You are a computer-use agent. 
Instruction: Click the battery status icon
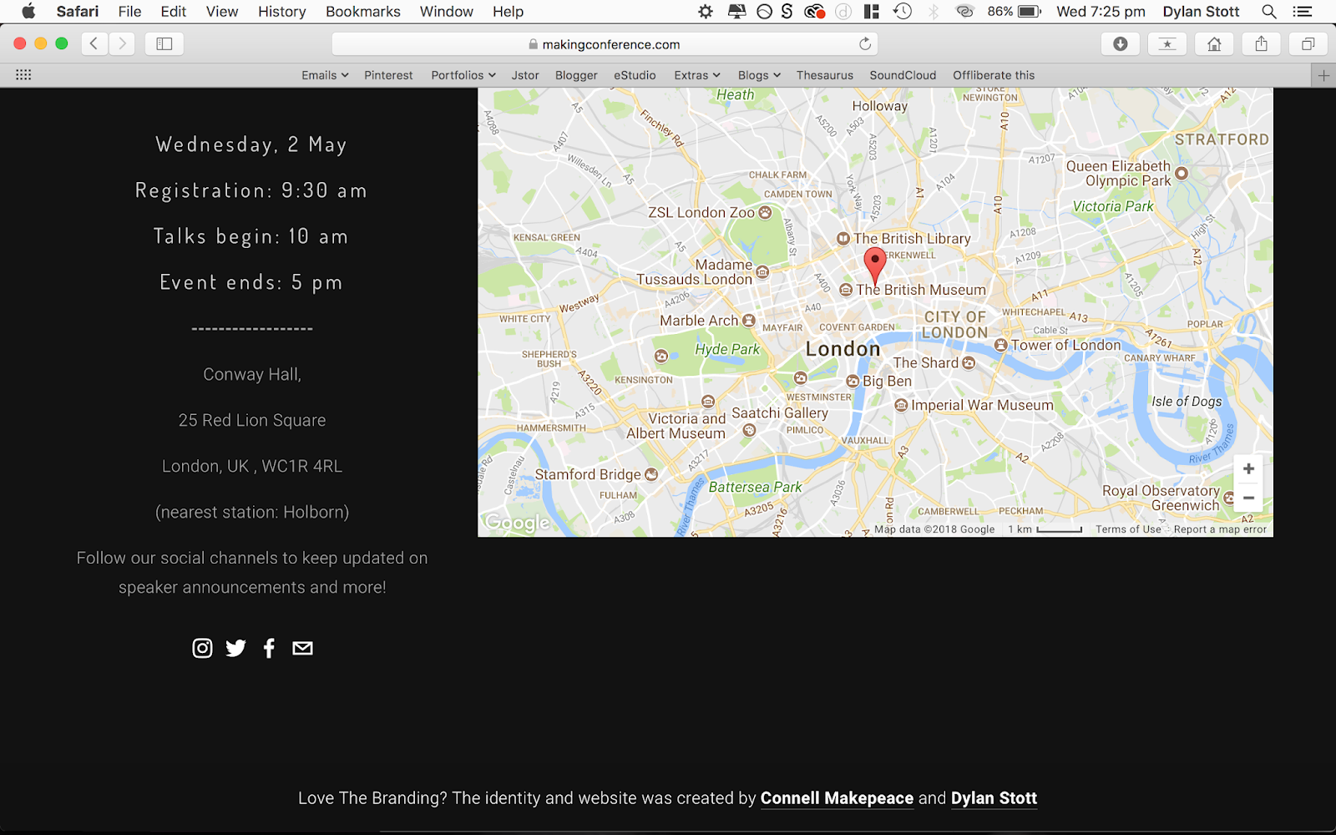(x=1029, y=12)
